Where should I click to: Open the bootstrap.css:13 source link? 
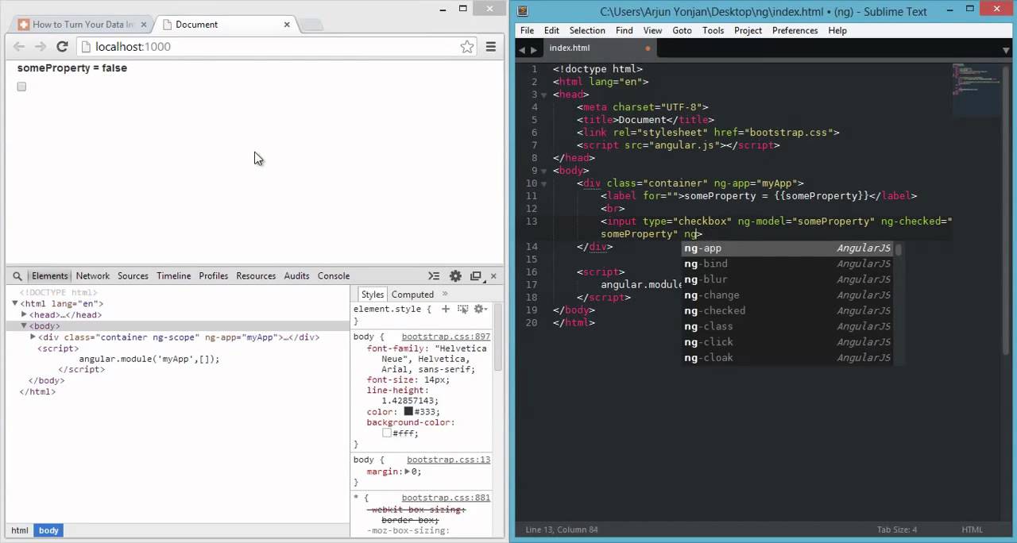pos(449,460)
